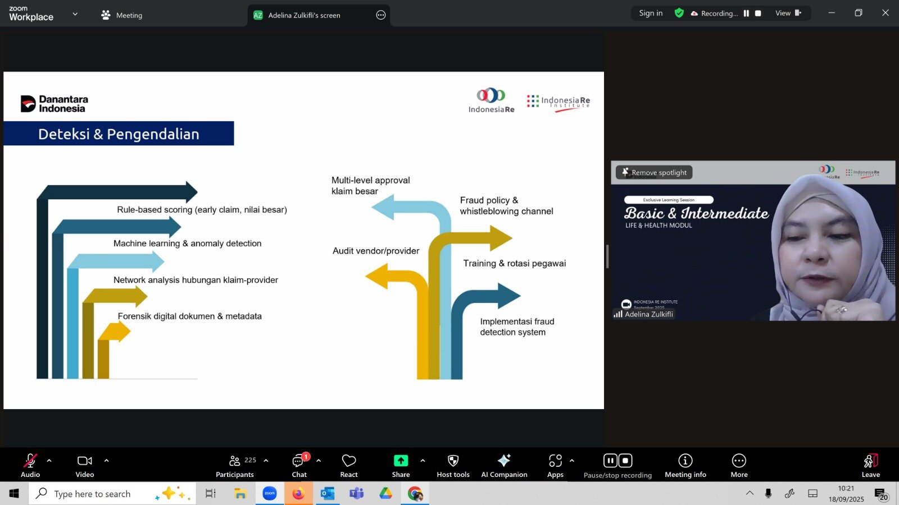Screen dimensions: 899x505
Task: Click the React heart icon
Action: [349, 465]
